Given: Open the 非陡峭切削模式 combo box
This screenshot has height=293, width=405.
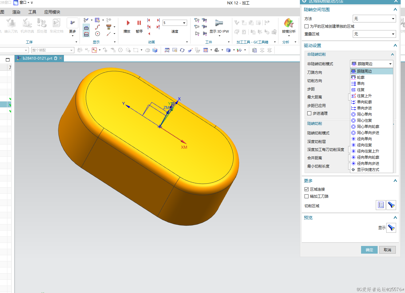Looking at the screenshot, I should point(372,64).
